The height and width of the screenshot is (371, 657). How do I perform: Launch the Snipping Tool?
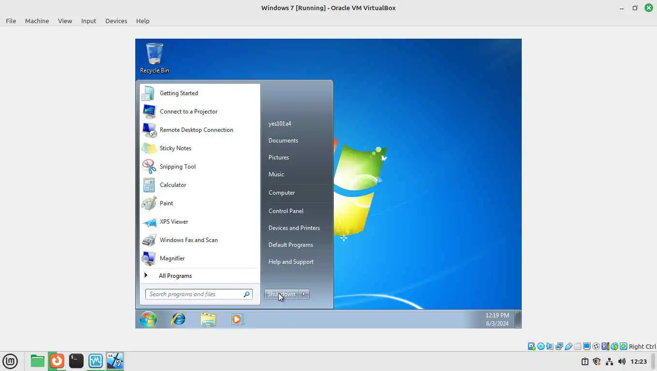pyautogui.click(x=200, y=167)
